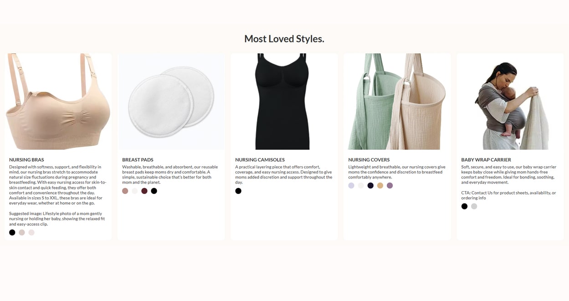
Task: Pick navy swatch under Nursing Covers
Action: pyautogui.click(x=370, y=186)
